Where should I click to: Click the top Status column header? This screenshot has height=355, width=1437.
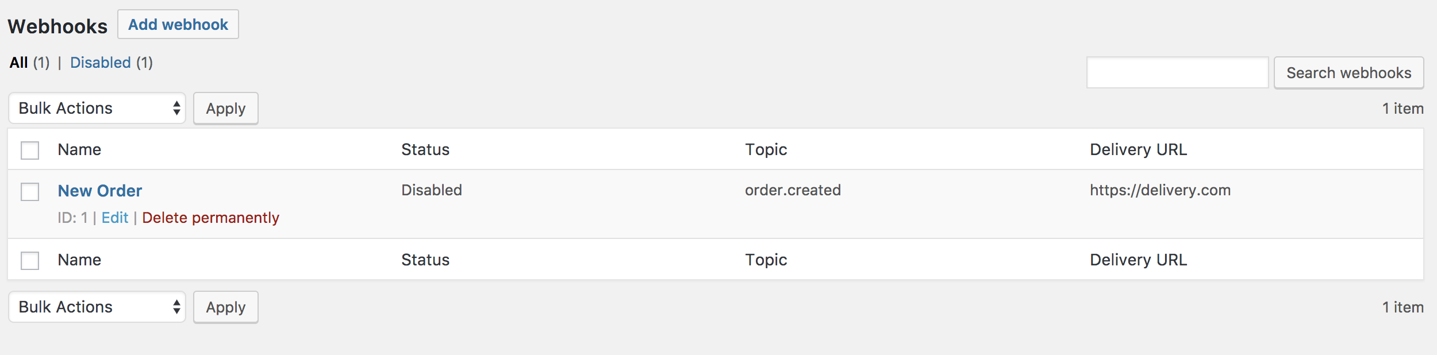(x=425, y=149)
